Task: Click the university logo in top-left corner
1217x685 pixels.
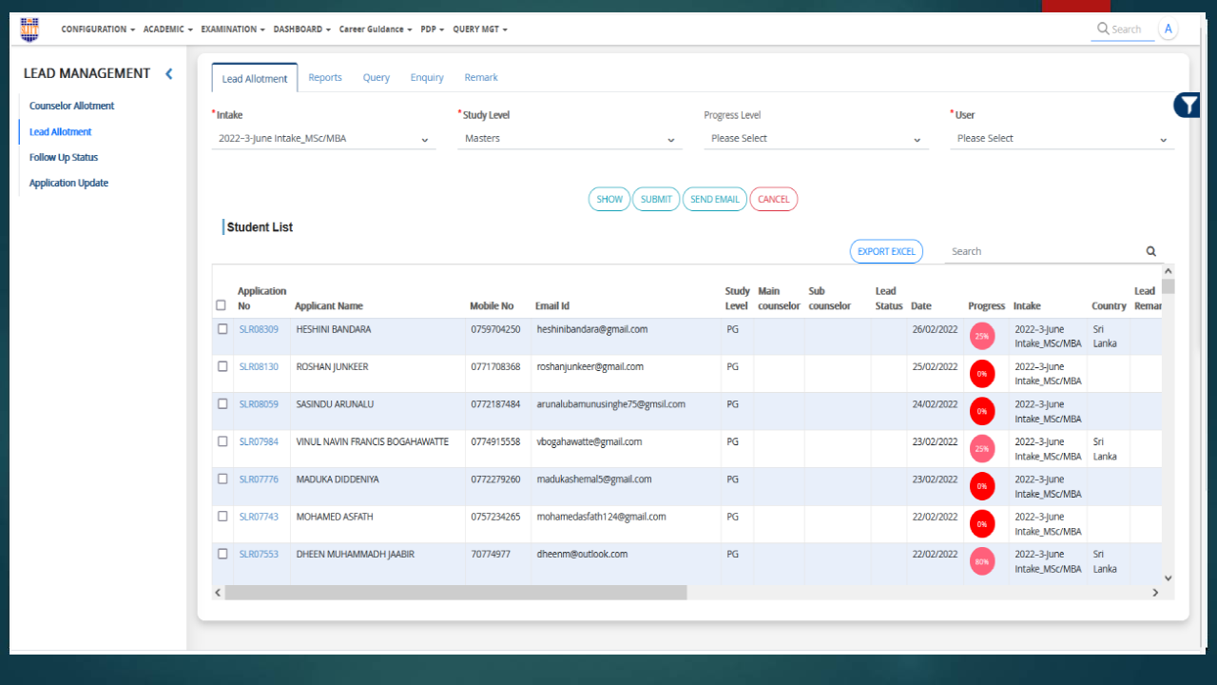Action: 29,29
